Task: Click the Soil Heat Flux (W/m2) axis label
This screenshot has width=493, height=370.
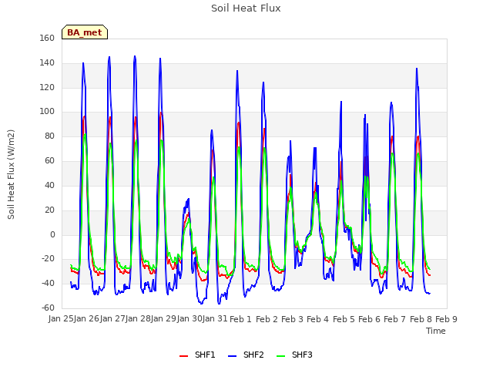Action: click(x=11, y=174)
